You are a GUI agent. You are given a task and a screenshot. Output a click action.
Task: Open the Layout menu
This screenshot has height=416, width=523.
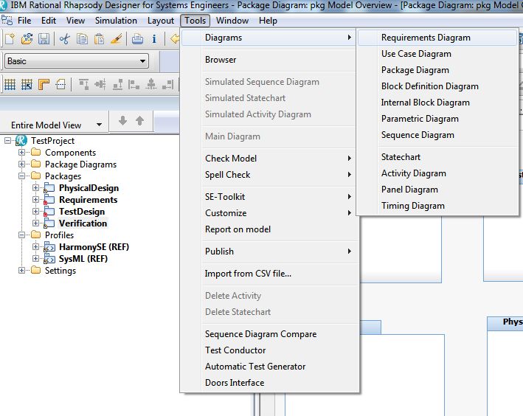[161, 21]
